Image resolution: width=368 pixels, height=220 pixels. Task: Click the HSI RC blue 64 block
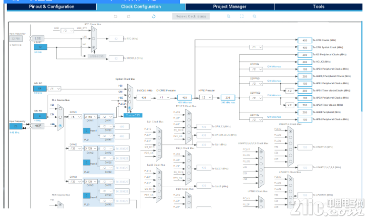pos(40,89)
